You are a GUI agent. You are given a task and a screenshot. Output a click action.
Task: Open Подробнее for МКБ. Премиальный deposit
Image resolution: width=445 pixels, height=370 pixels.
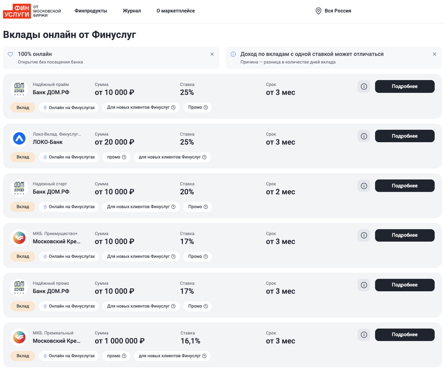(x=405, y=335)
